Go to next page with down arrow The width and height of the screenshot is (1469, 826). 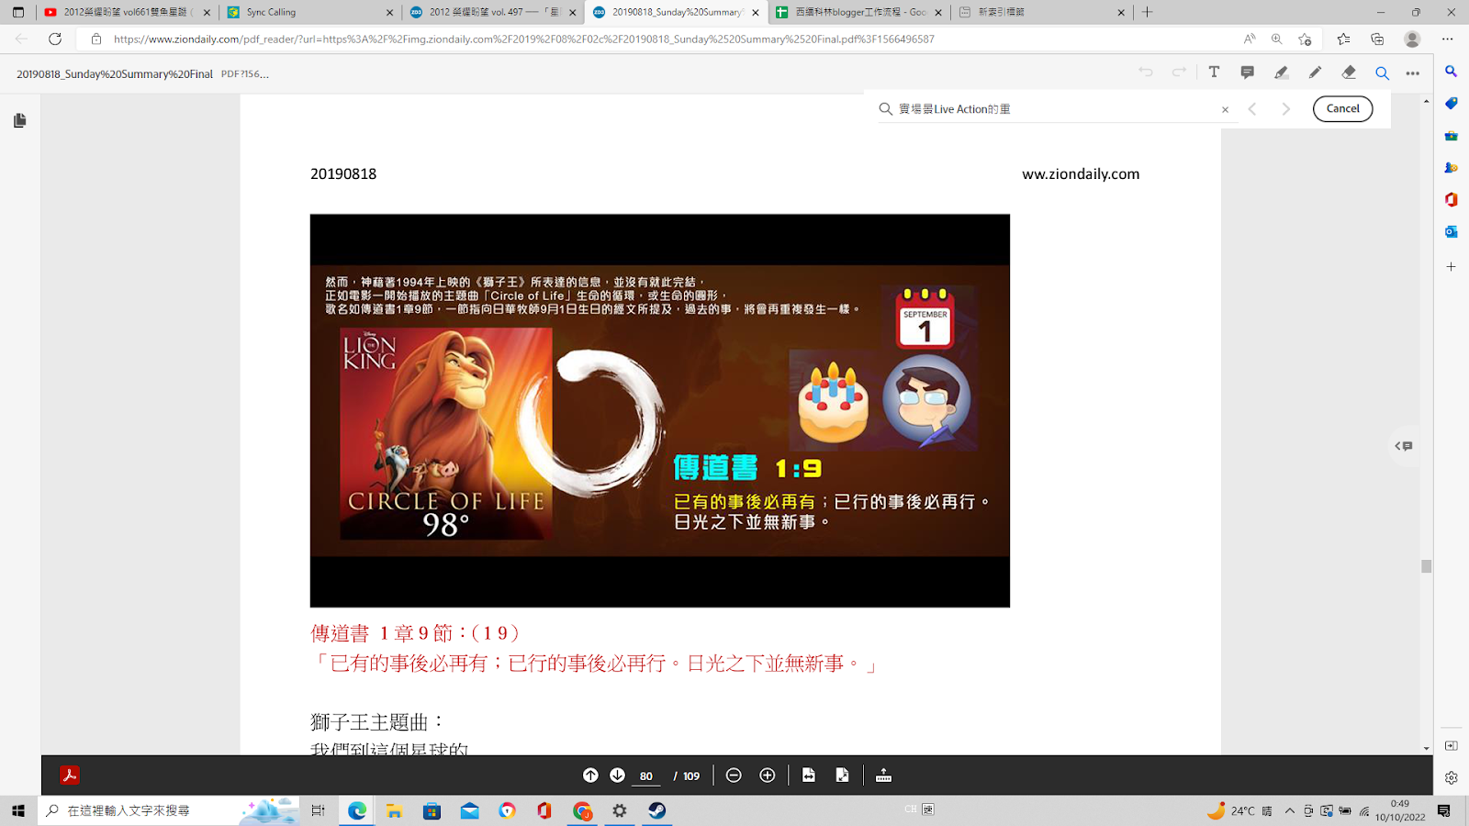pyautogui.click(x=617, y=776)
